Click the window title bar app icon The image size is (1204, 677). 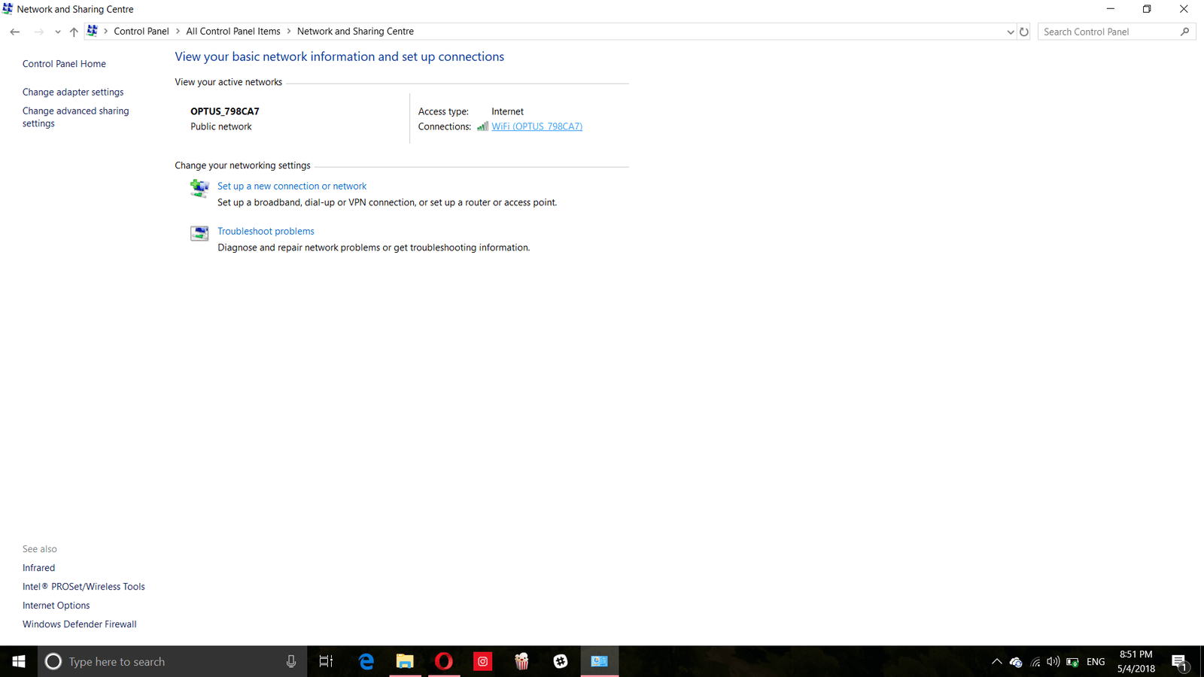tap(8, 9)
